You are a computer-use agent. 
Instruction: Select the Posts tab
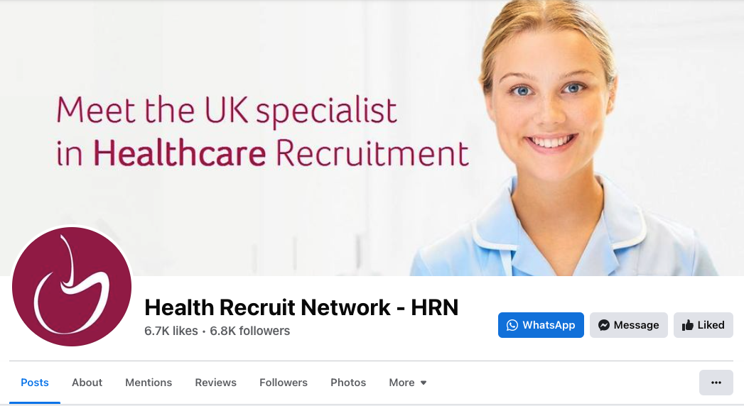coord(35,383)
